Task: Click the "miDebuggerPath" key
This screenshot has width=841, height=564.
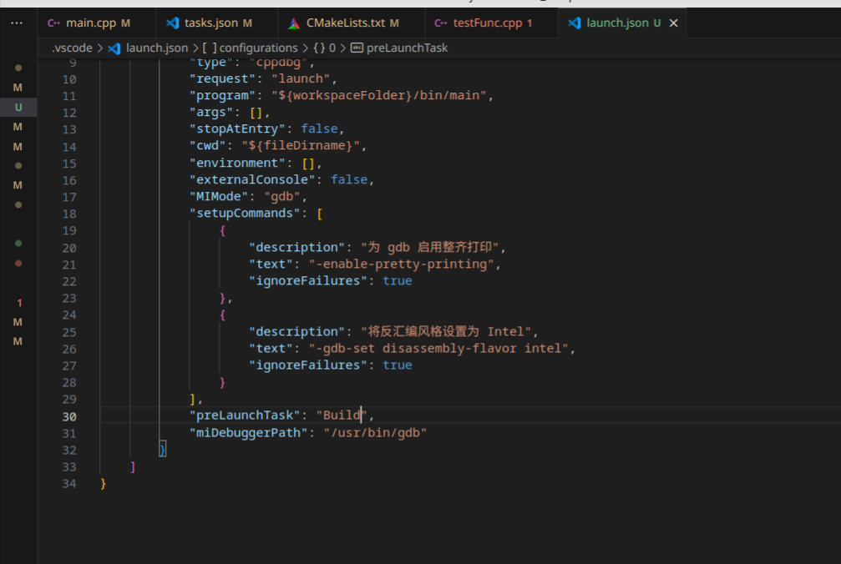Action: click(248, 433)
